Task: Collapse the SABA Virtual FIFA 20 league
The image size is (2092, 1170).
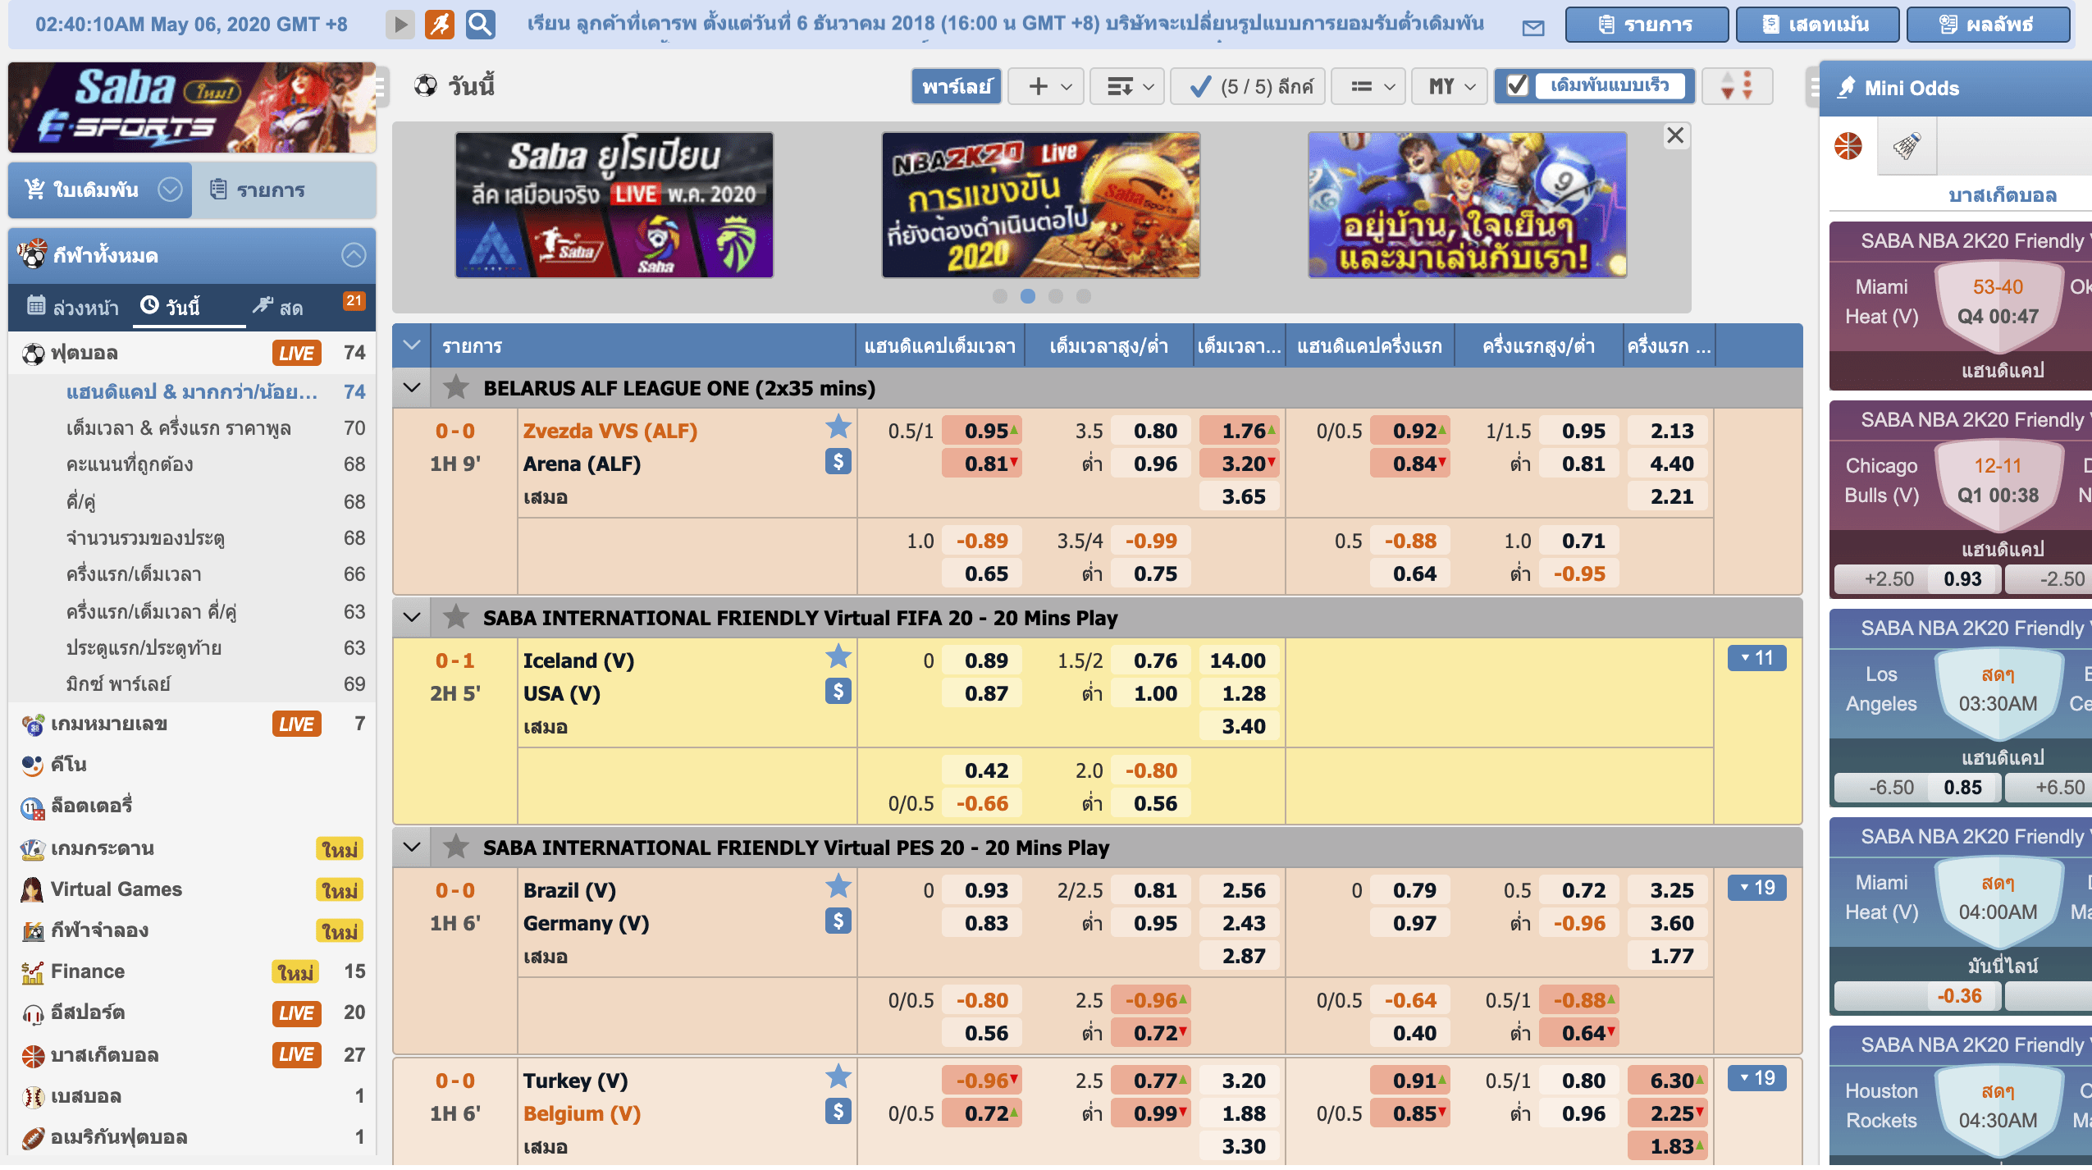Action: (x=412, y=618)
